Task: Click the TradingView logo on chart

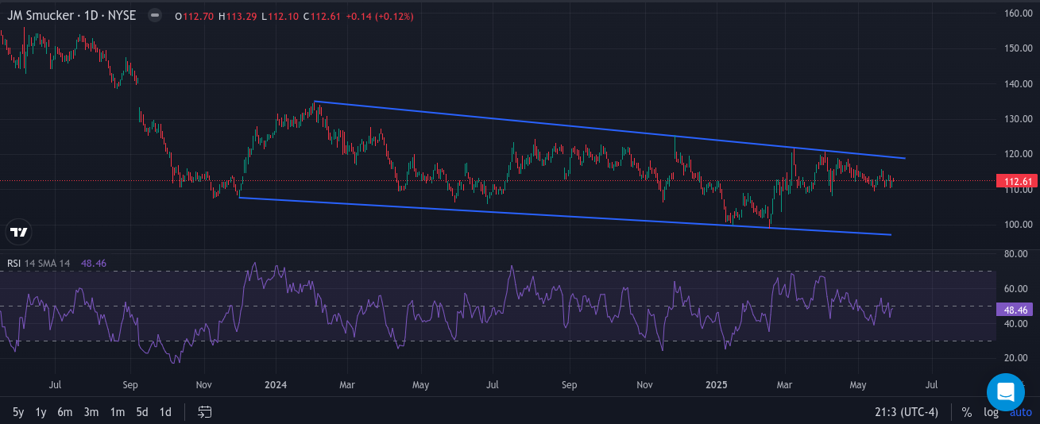Action: coord(19,232)
